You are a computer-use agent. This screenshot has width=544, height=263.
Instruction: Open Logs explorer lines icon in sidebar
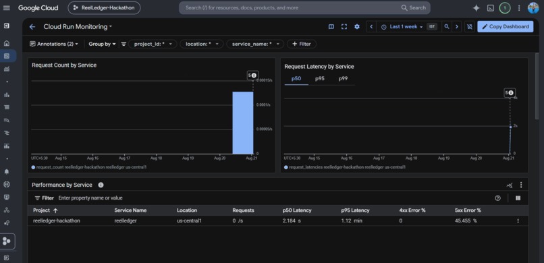[x=7, y=107]
